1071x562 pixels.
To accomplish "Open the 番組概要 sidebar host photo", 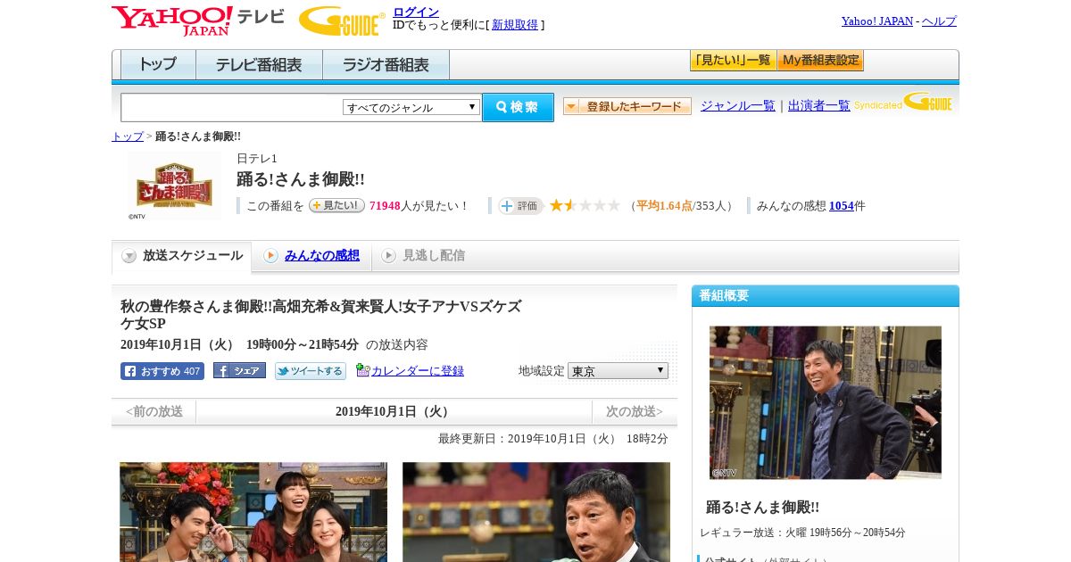I will (x=826, y=402).
